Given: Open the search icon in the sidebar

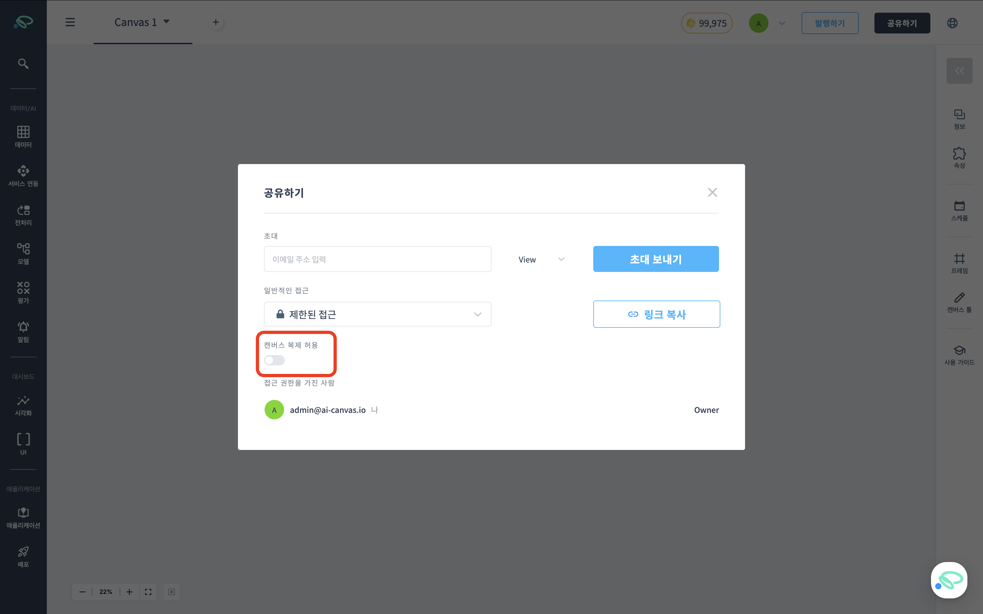Looking at the screenshot, I should 23,63.
